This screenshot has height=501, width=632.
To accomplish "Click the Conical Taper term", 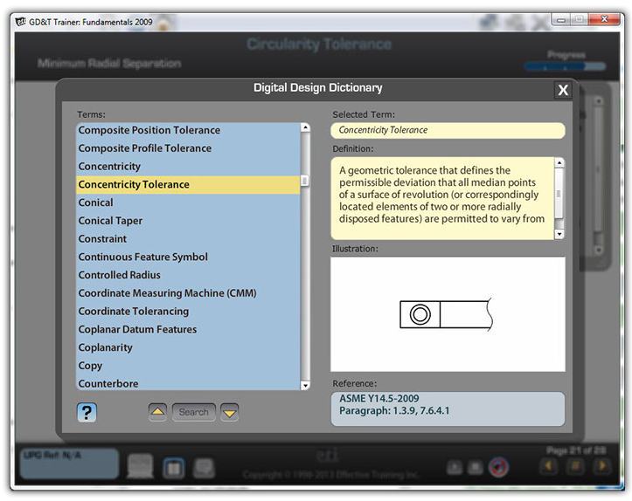I will coord(110,221).
